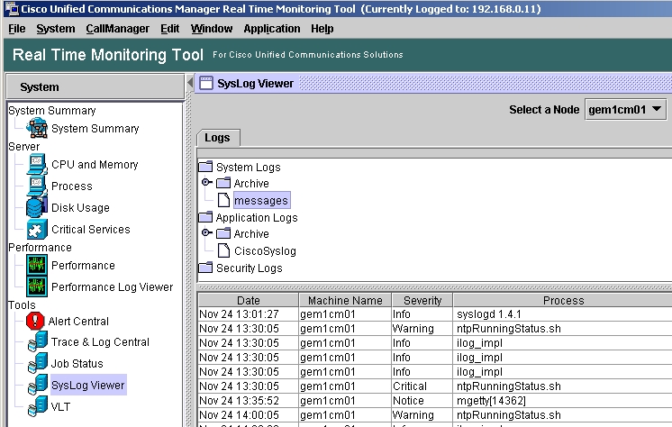This screenshot has width=672, height=427.
Task: Open Alert Central in the Tools tree
Action: pyautogui.click(x=78, y=321)
